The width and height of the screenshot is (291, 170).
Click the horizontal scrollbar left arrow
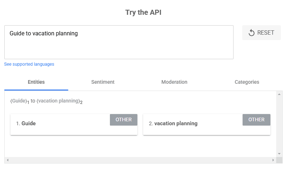coord(8,160)
